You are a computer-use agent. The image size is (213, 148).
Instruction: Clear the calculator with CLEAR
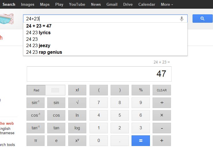[162, 90]
